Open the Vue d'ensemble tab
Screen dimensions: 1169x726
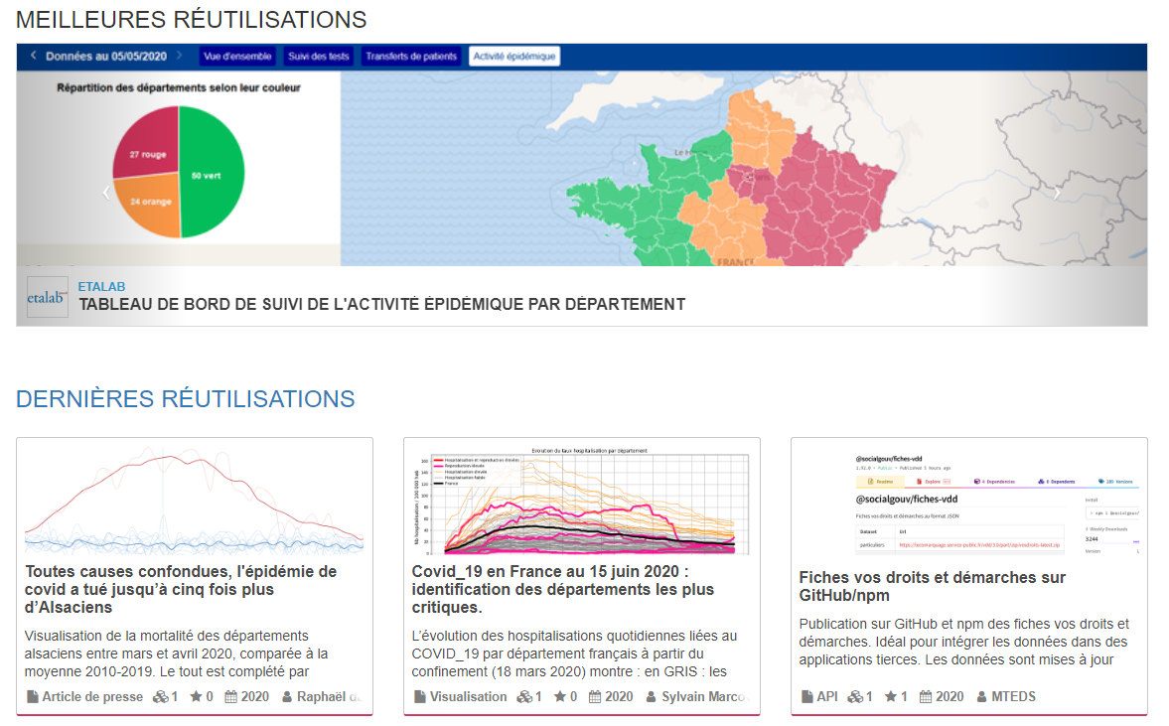coord(237,57)
